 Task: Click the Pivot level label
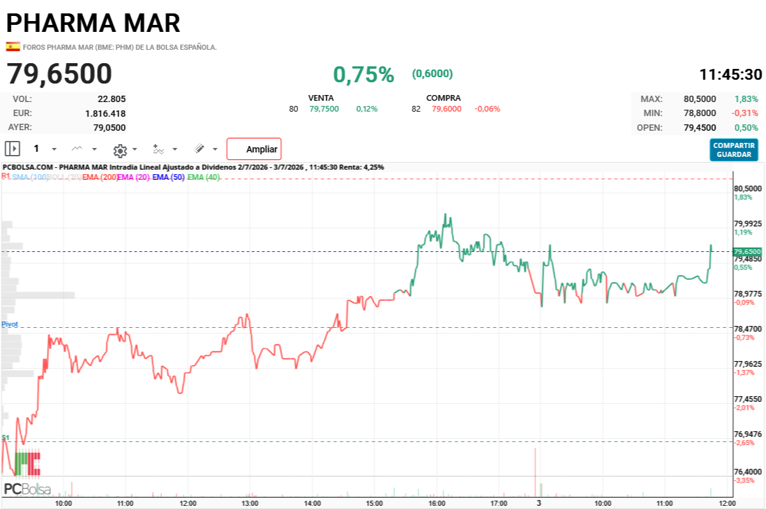click(x=10, y=324)
